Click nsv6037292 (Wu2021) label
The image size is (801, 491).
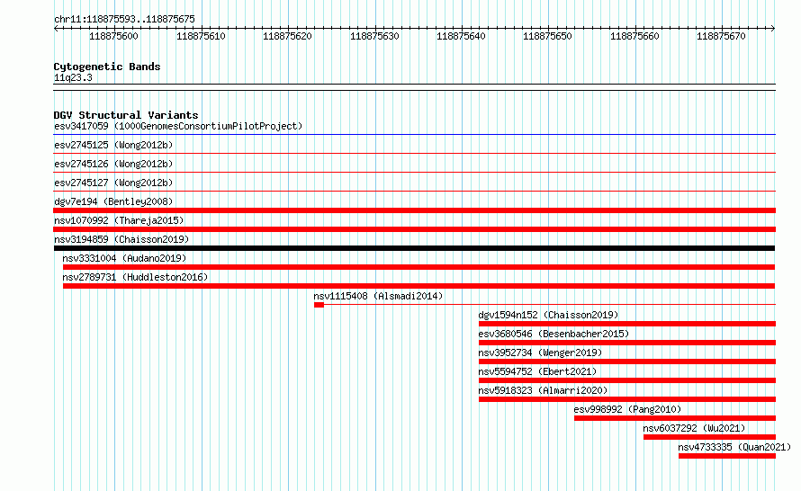point(694,428)
